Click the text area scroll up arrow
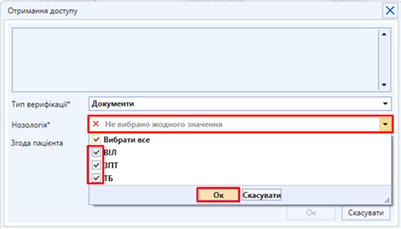This screenshot has width=401, height=229. pos(383,34)
